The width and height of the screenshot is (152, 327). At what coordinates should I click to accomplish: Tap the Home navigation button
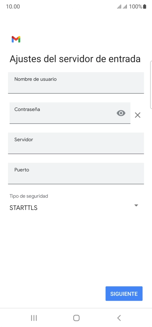click(x=77, y=318)
